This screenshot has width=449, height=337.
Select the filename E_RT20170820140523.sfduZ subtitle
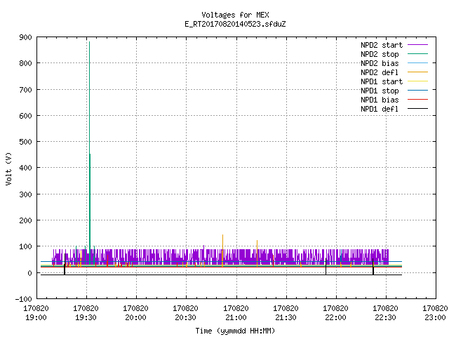click(x=235, y=24)
